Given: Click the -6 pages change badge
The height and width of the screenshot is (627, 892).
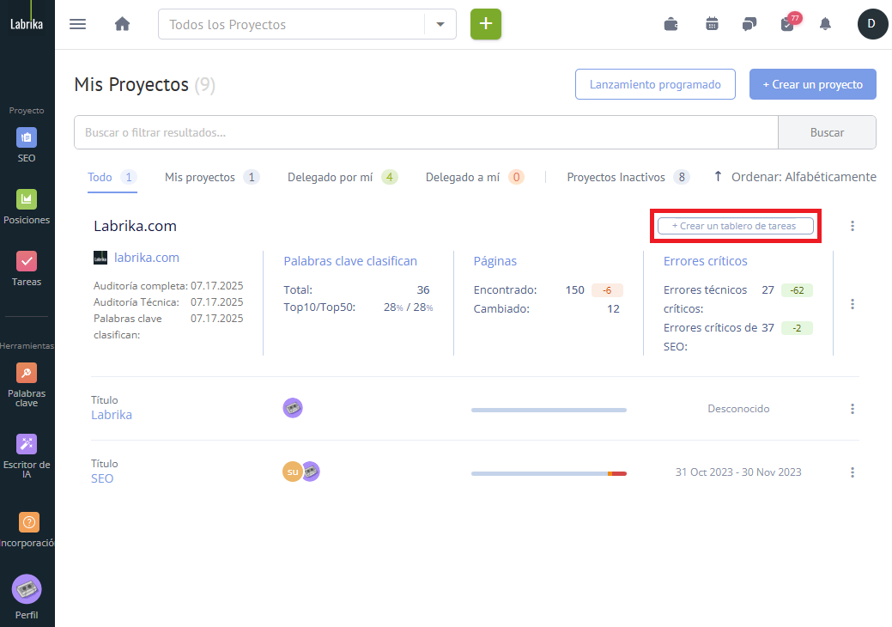Looking at the screenshot, I should [x=607, y=290].
